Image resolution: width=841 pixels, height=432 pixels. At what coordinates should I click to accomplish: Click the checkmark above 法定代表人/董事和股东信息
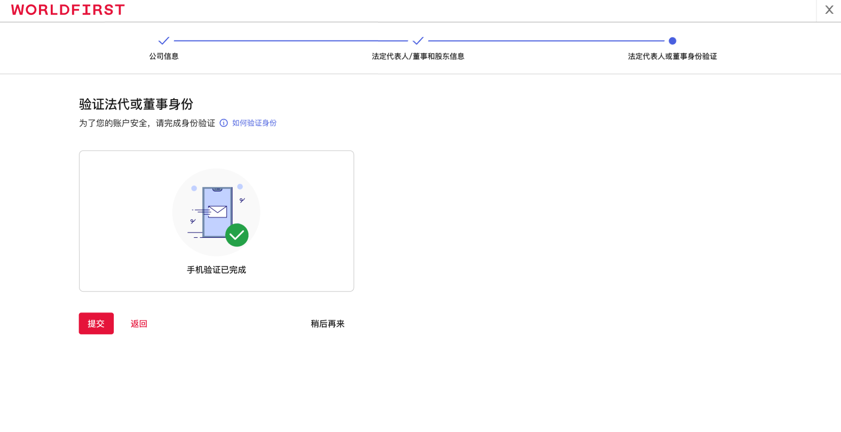418,41
